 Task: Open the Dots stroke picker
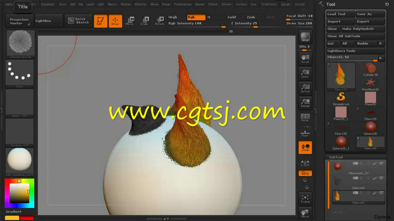point(19,74)
